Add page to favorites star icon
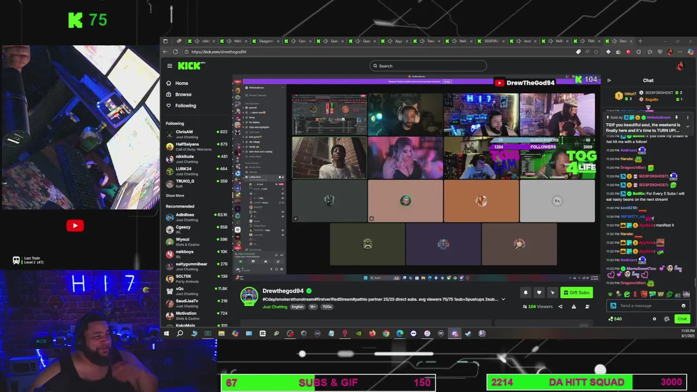Screen dimensions: 697x392 tap(596, 52)
